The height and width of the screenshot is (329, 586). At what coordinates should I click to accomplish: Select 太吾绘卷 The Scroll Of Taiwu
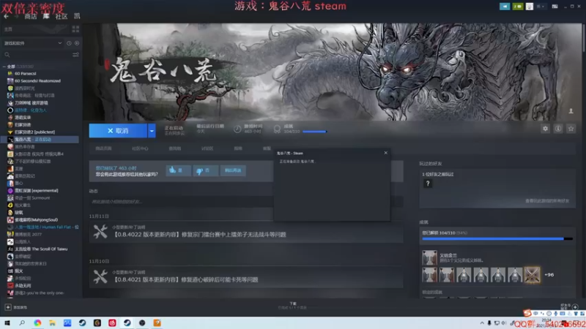tap(41, 249)
